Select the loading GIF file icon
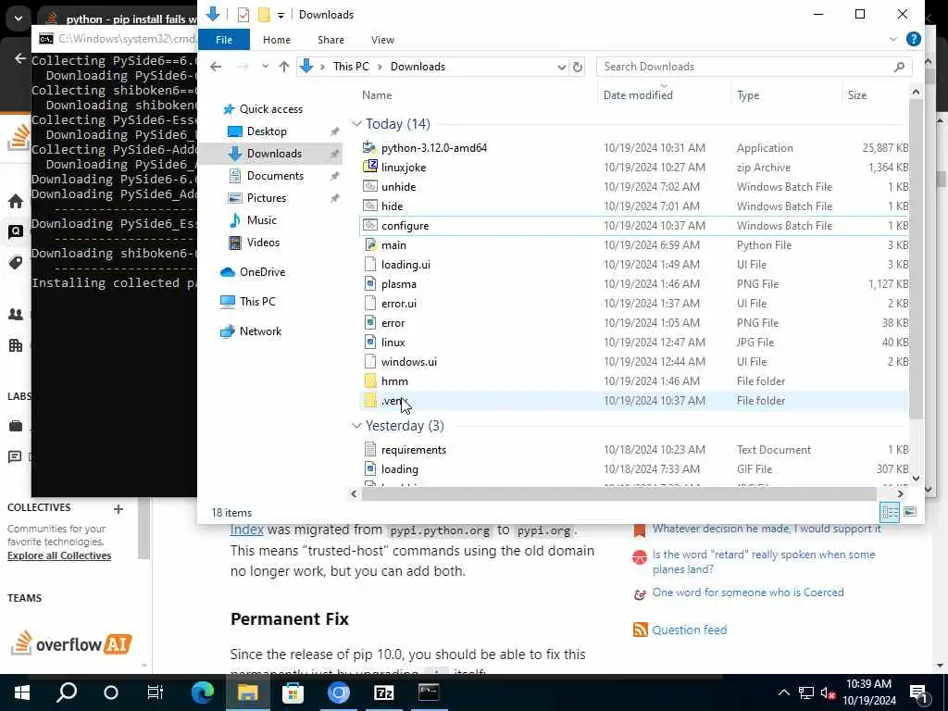The image size is (948, 711). pyautogui.click(x=369, y=468)
